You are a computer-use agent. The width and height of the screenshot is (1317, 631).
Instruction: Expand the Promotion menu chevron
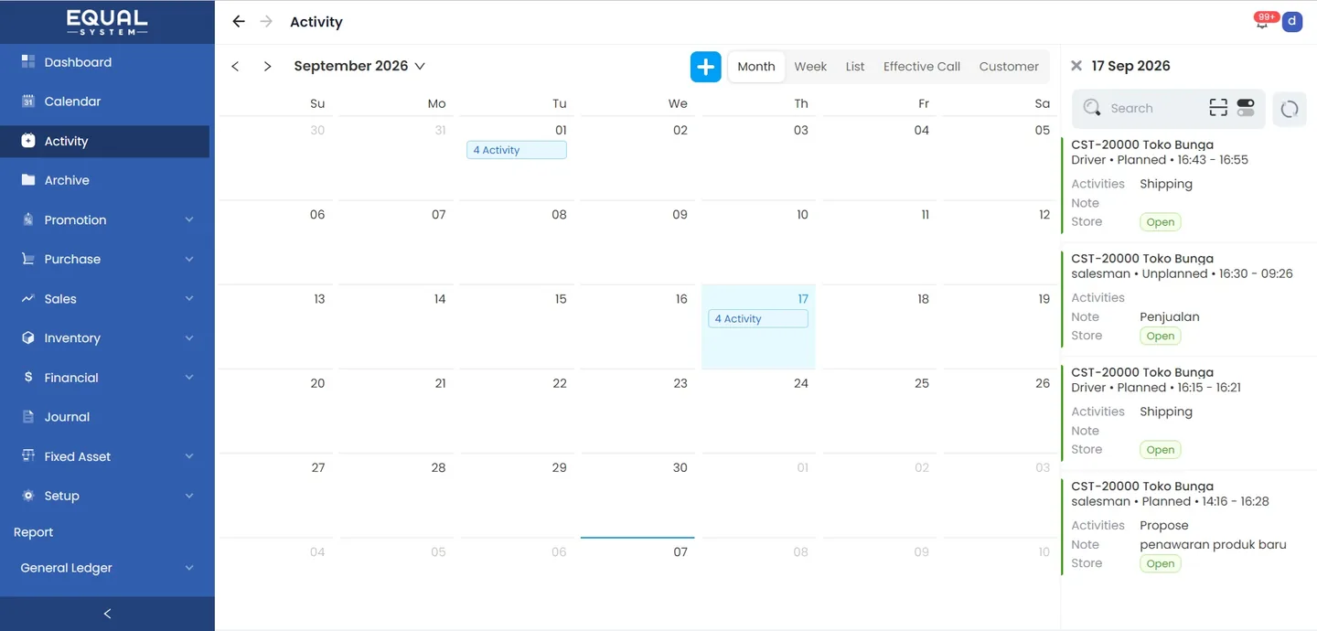pyautogui.click(x=189, y=220)
